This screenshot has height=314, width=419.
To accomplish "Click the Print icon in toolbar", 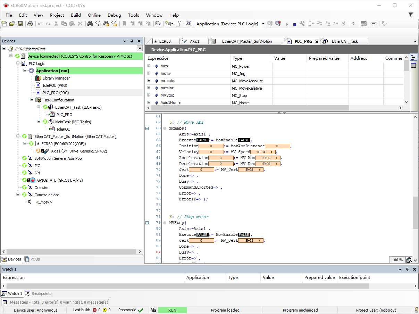I will pos(30,24).
